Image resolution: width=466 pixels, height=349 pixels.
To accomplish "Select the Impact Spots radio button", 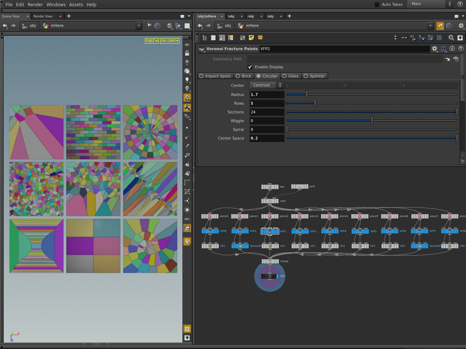I will point(215,76).
